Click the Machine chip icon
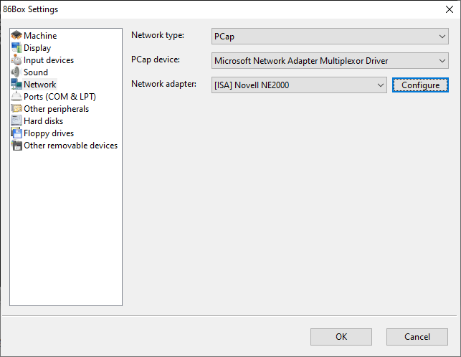The image size is (461, 357). (16, 35)
